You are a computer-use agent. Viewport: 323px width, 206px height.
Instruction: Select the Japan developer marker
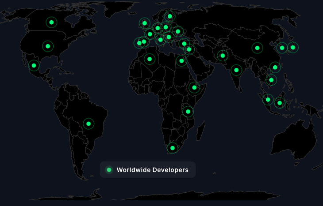(293, 48)
